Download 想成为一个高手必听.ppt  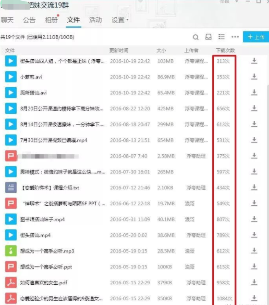coord(254,266)
